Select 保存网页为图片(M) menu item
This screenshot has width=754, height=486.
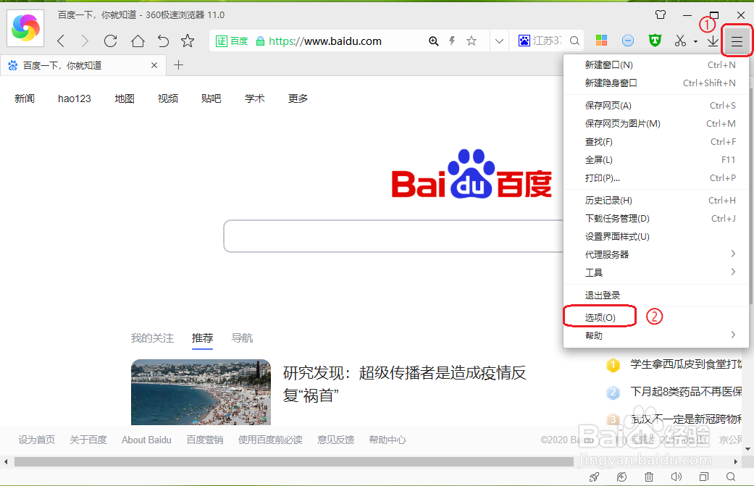pyautogui.click(x=656, y=124)
